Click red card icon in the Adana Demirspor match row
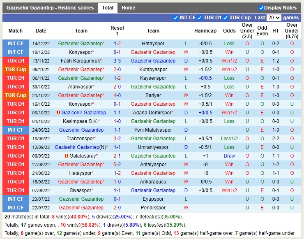This screenshot has height=239, width=304. [59, 113]
